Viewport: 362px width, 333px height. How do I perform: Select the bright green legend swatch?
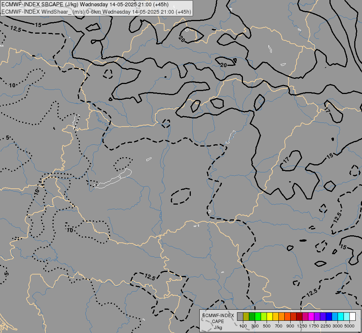(x=258, y=316)
